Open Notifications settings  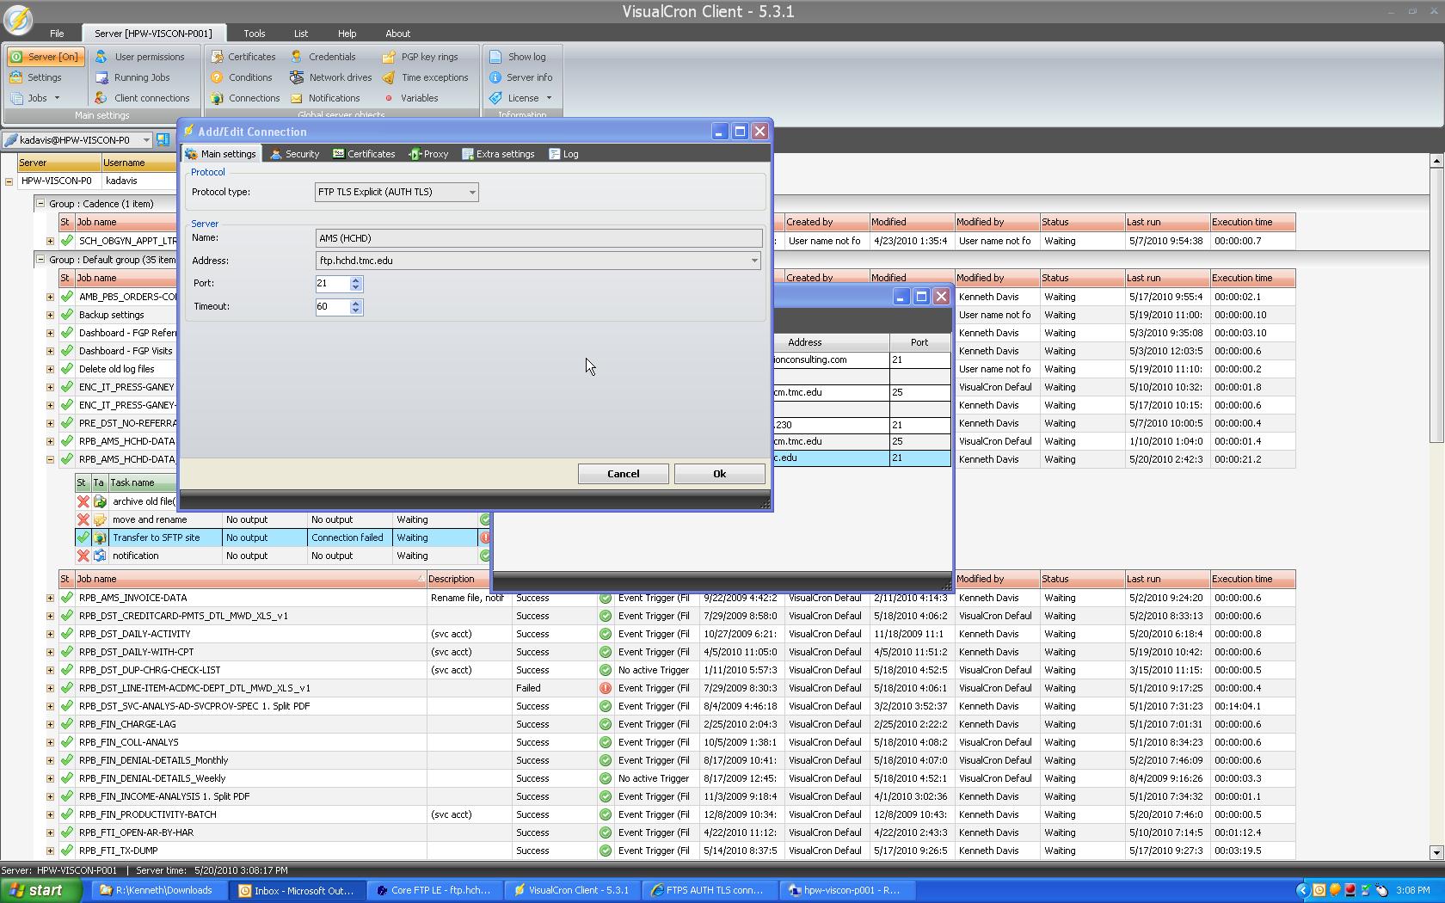click(x=326, y=98)
